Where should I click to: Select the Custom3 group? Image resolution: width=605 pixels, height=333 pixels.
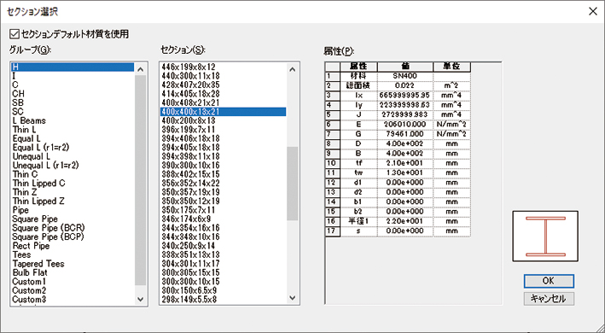coord(73,299)
